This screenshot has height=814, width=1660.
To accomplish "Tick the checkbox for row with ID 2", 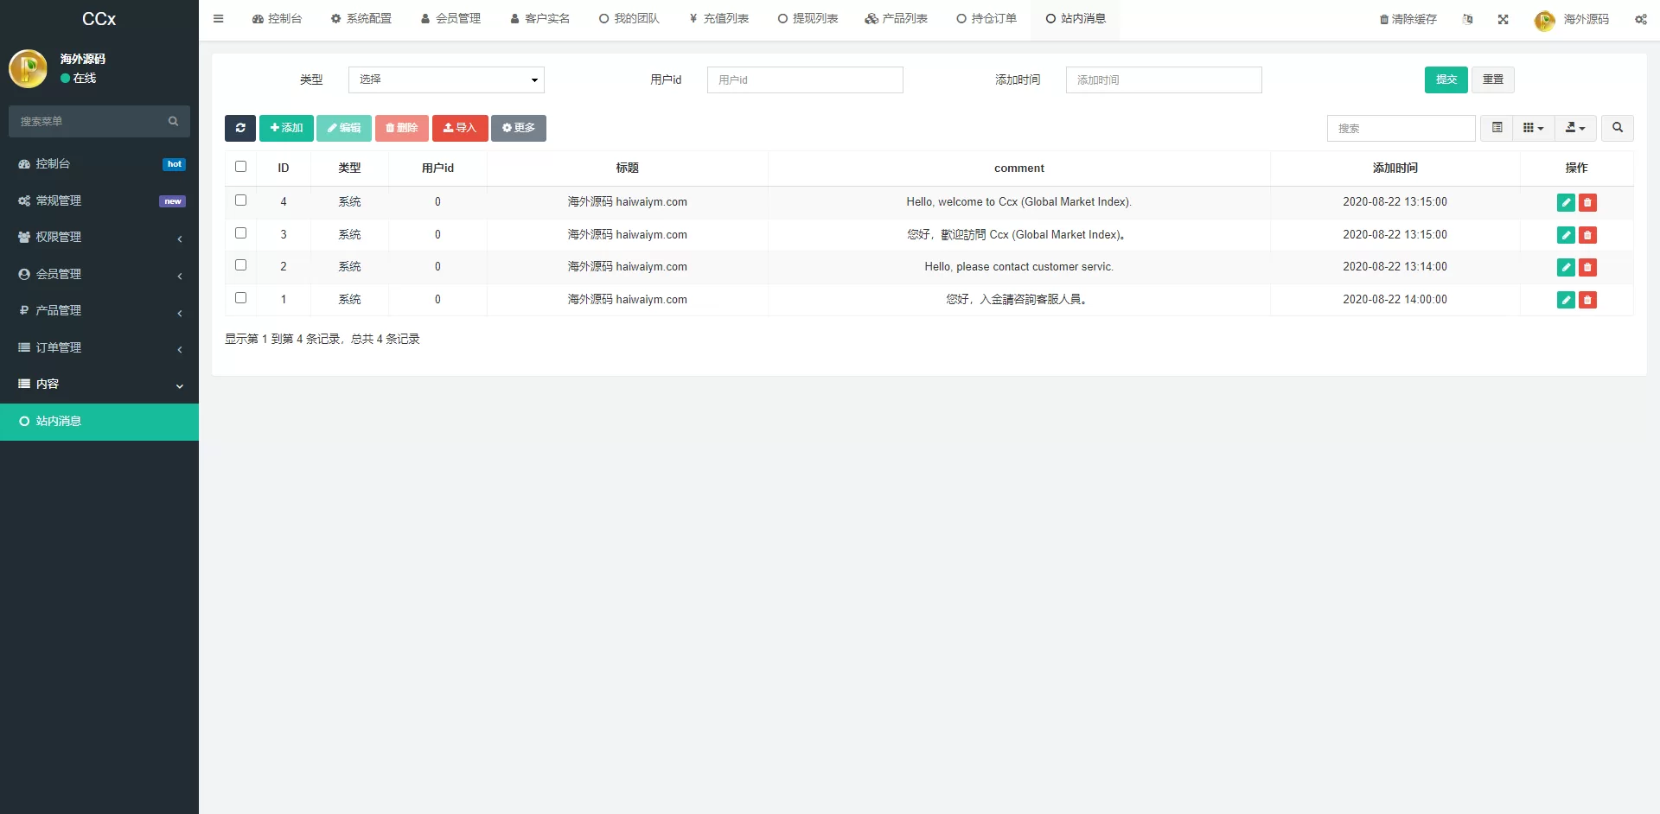I will pyautogui.click(x=240, y=265).
